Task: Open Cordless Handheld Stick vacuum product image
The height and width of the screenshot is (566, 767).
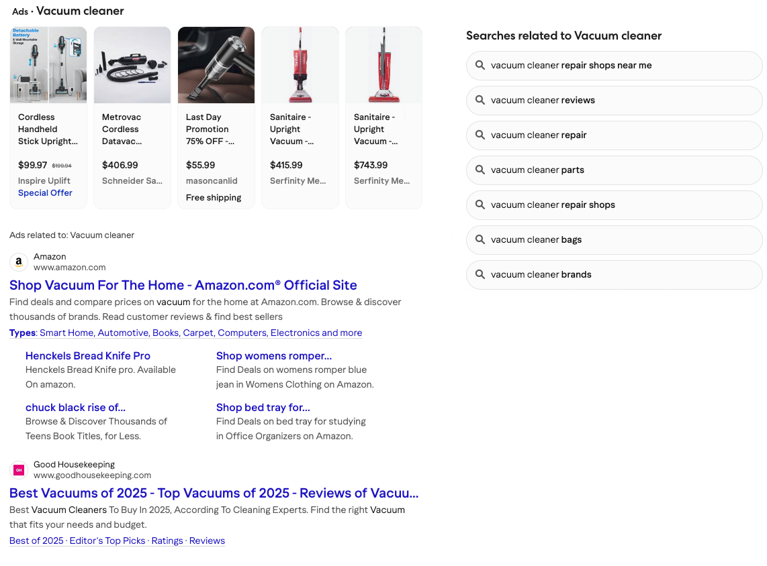Action: [48, 65]
